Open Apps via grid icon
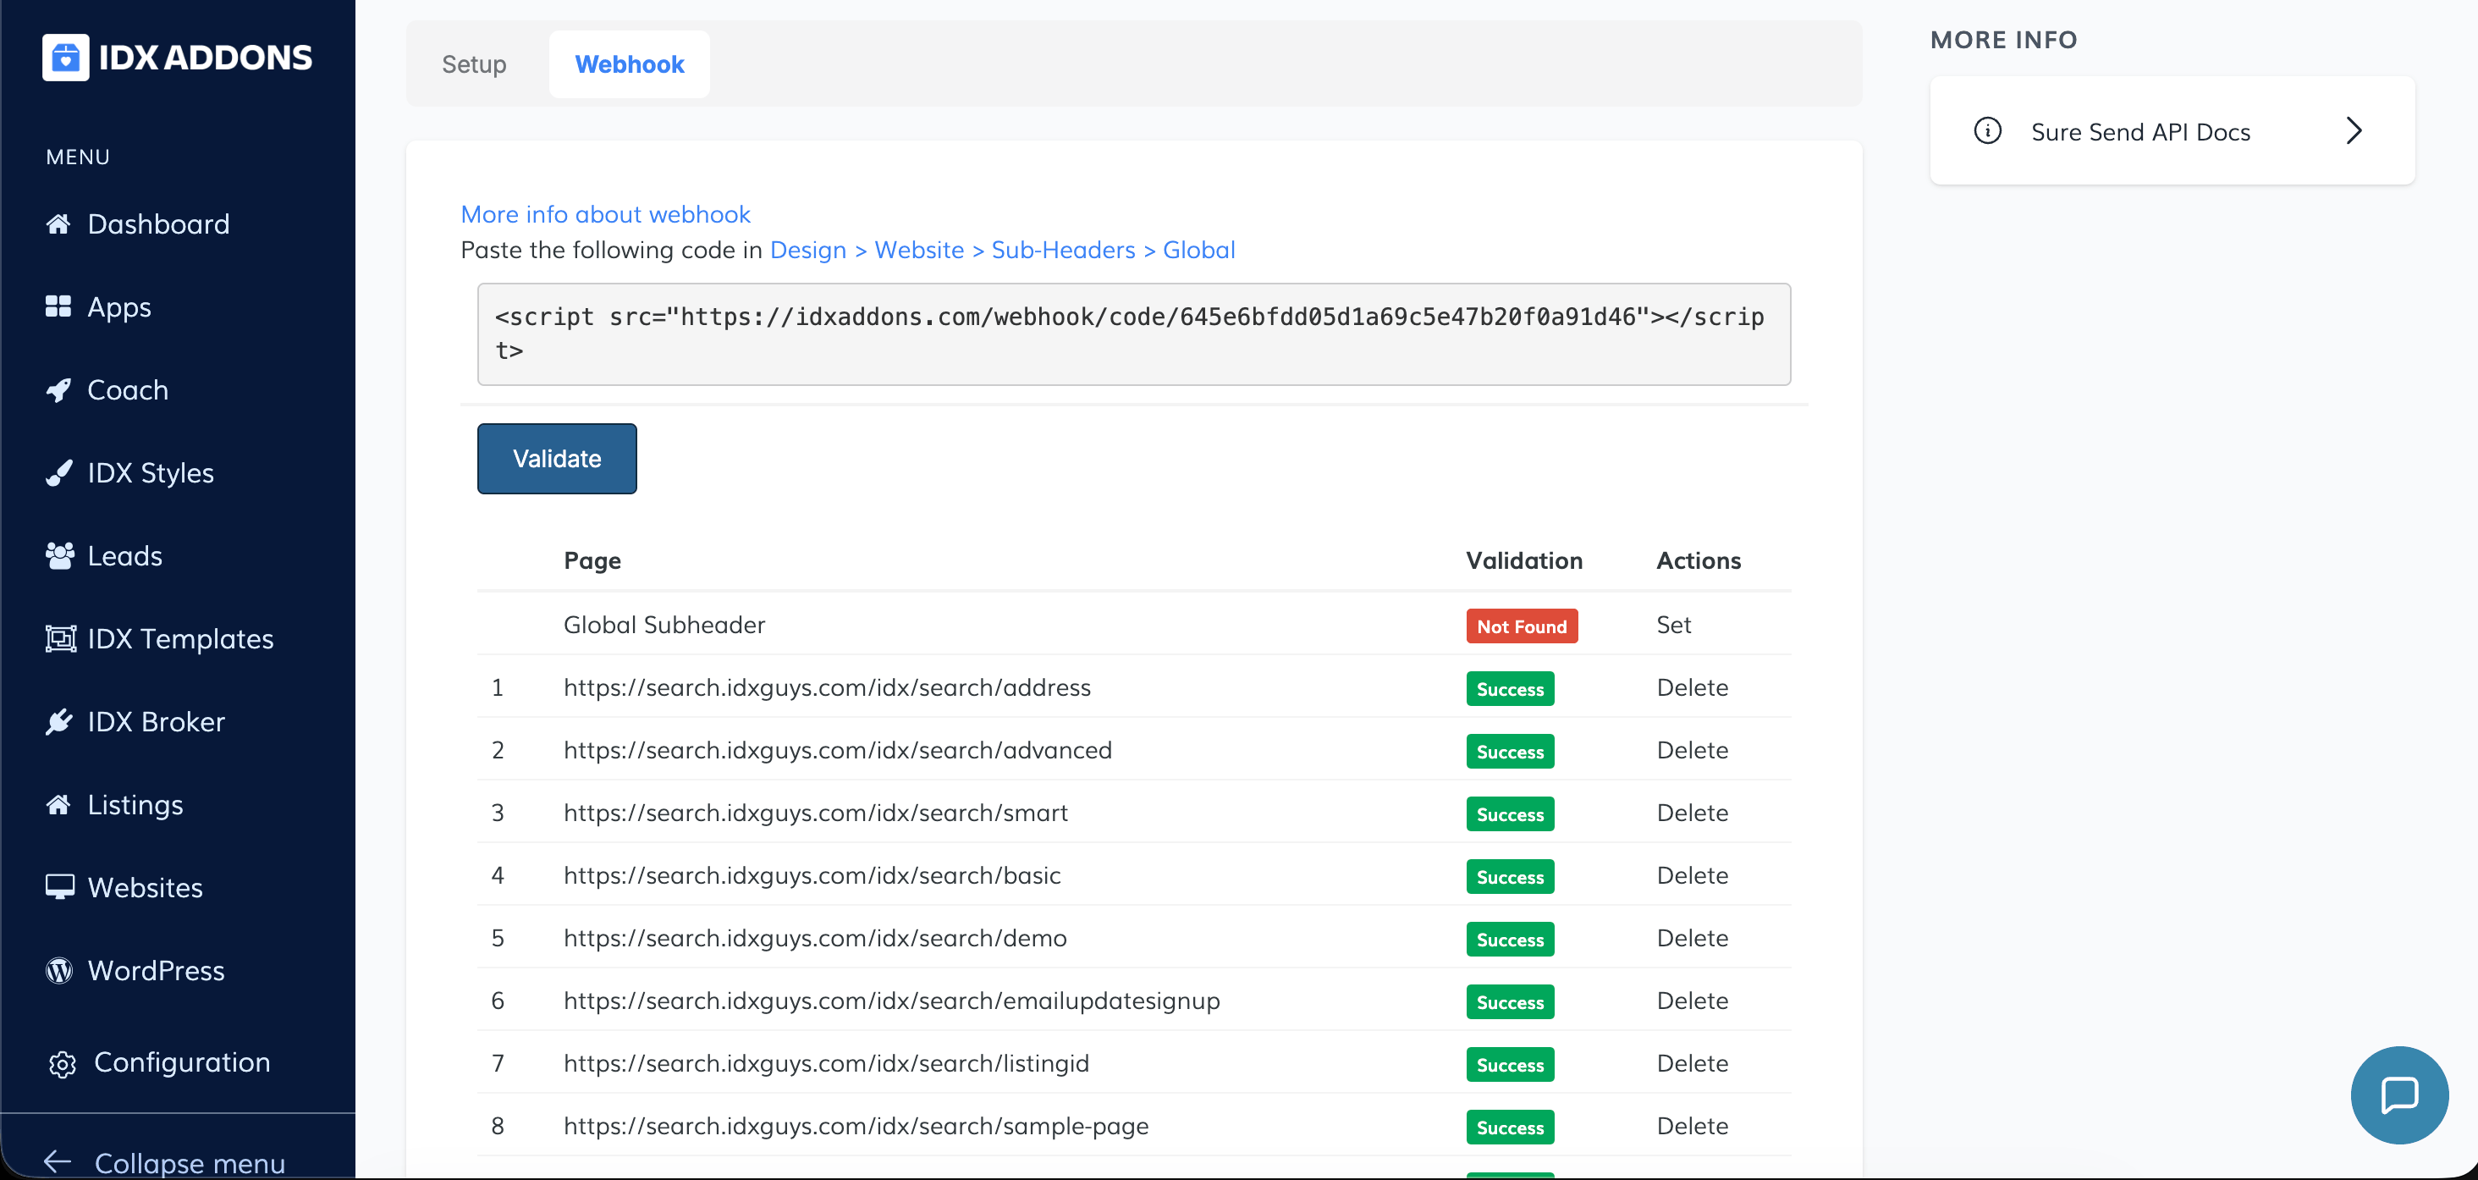2478x1180 pixels. tap(58, 307)
